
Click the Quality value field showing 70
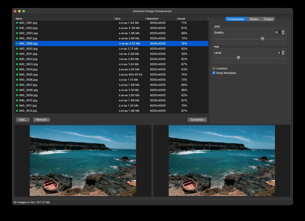pos(277,32)
